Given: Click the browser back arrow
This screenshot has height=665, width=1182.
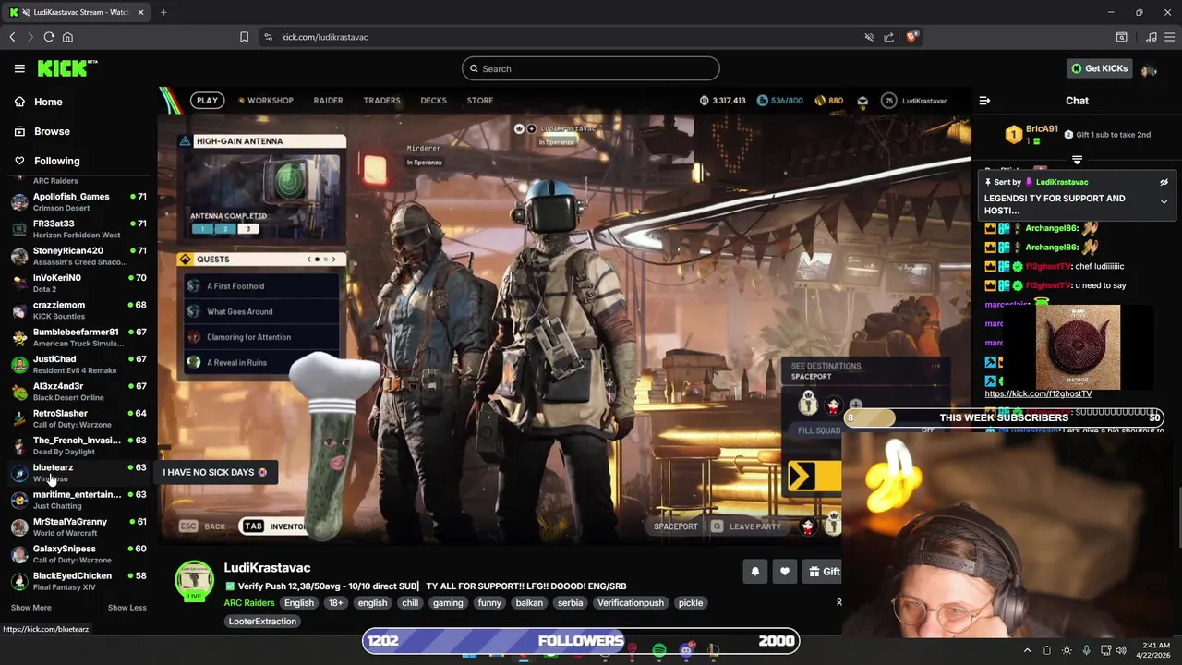Looking at the screenshot, I should coord(12,37).
